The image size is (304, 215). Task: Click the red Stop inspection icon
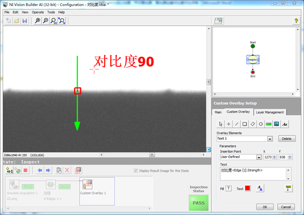[25, 171]
